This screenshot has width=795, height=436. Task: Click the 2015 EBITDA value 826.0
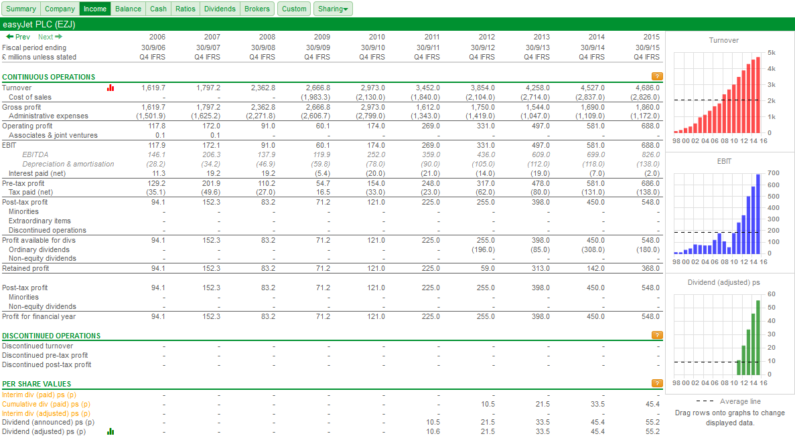[650, 154]
